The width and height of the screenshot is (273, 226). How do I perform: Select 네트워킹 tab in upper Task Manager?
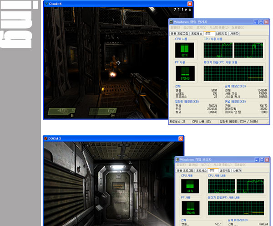pos(222,33)
